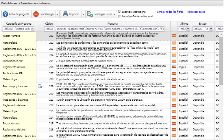The image size is (224, 140).
Task: Click the Refrescar datos link
Action: pyautogui.click(x=196, y=12)
